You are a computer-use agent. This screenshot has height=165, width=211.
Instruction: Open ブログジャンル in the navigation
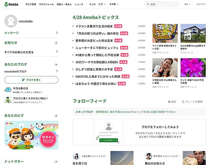[46, 4]
